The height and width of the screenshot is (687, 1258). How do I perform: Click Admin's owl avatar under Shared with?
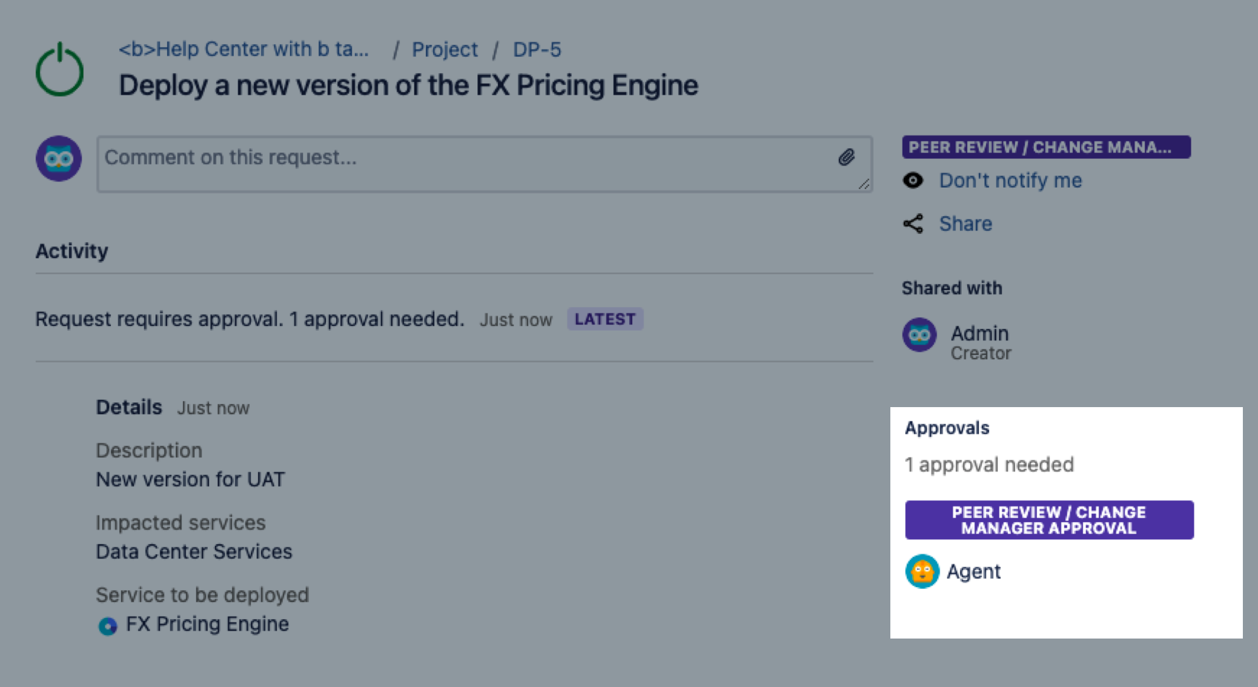coord(919,335)
